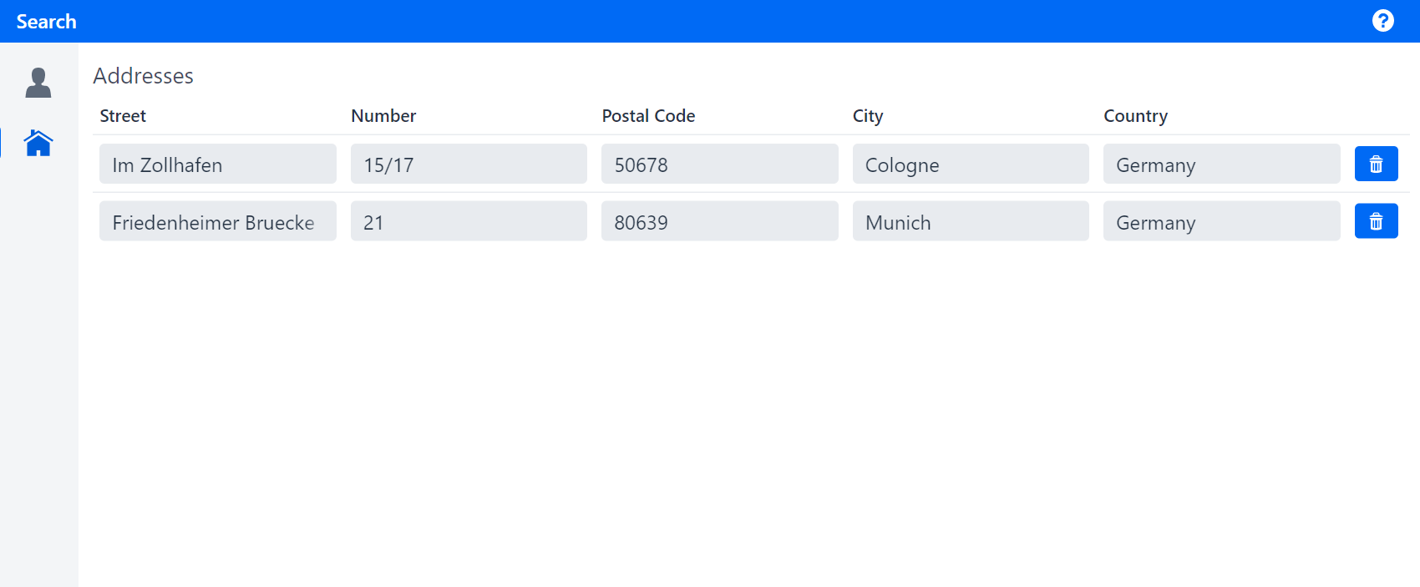The image size is (1420, 587).
Task: Click the Postal Code column header
Action: [x=648, y=116]
